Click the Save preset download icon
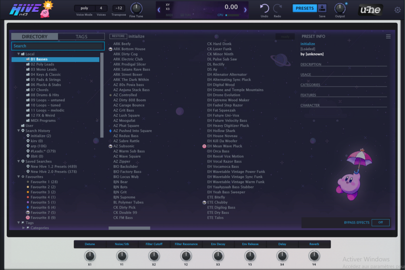 (x=322, y=8)
